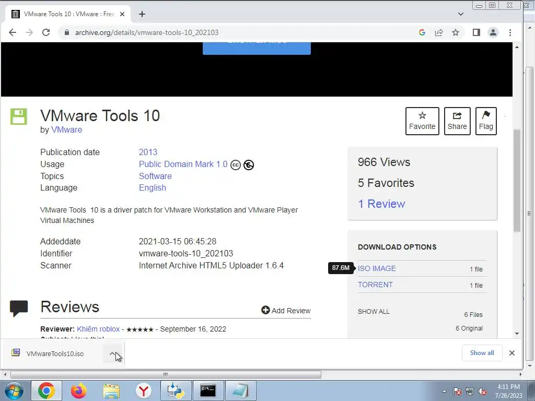Click the page vertical scrollbar thumb
This screenshot has width=535, height=401.
point(517,181)
